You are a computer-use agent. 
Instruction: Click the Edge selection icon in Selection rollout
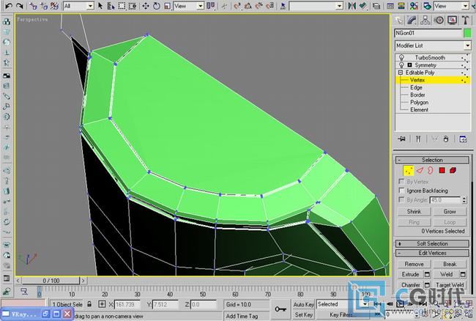420,170
